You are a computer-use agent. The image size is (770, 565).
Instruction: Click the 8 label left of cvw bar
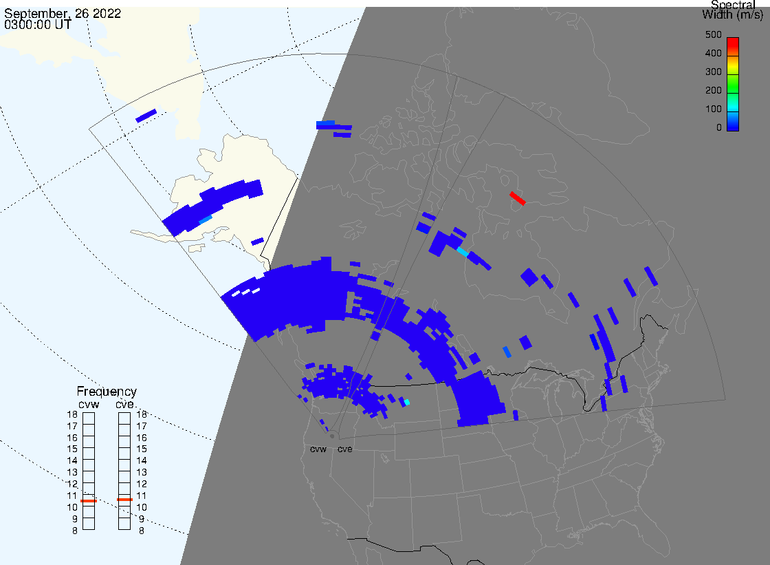(x=75, y=531)
